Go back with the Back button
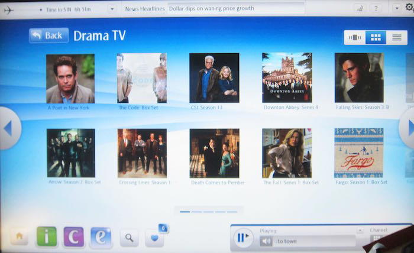Viewport: 414px width, 253px height. [49, 35]
